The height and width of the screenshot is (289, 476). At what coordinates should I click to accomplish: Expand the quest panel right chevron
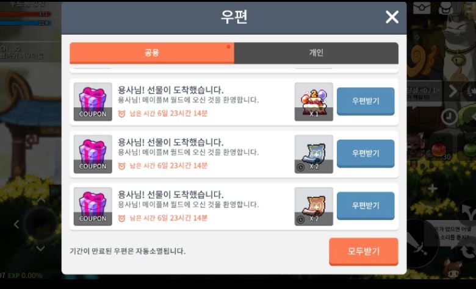tap(453, 91)
